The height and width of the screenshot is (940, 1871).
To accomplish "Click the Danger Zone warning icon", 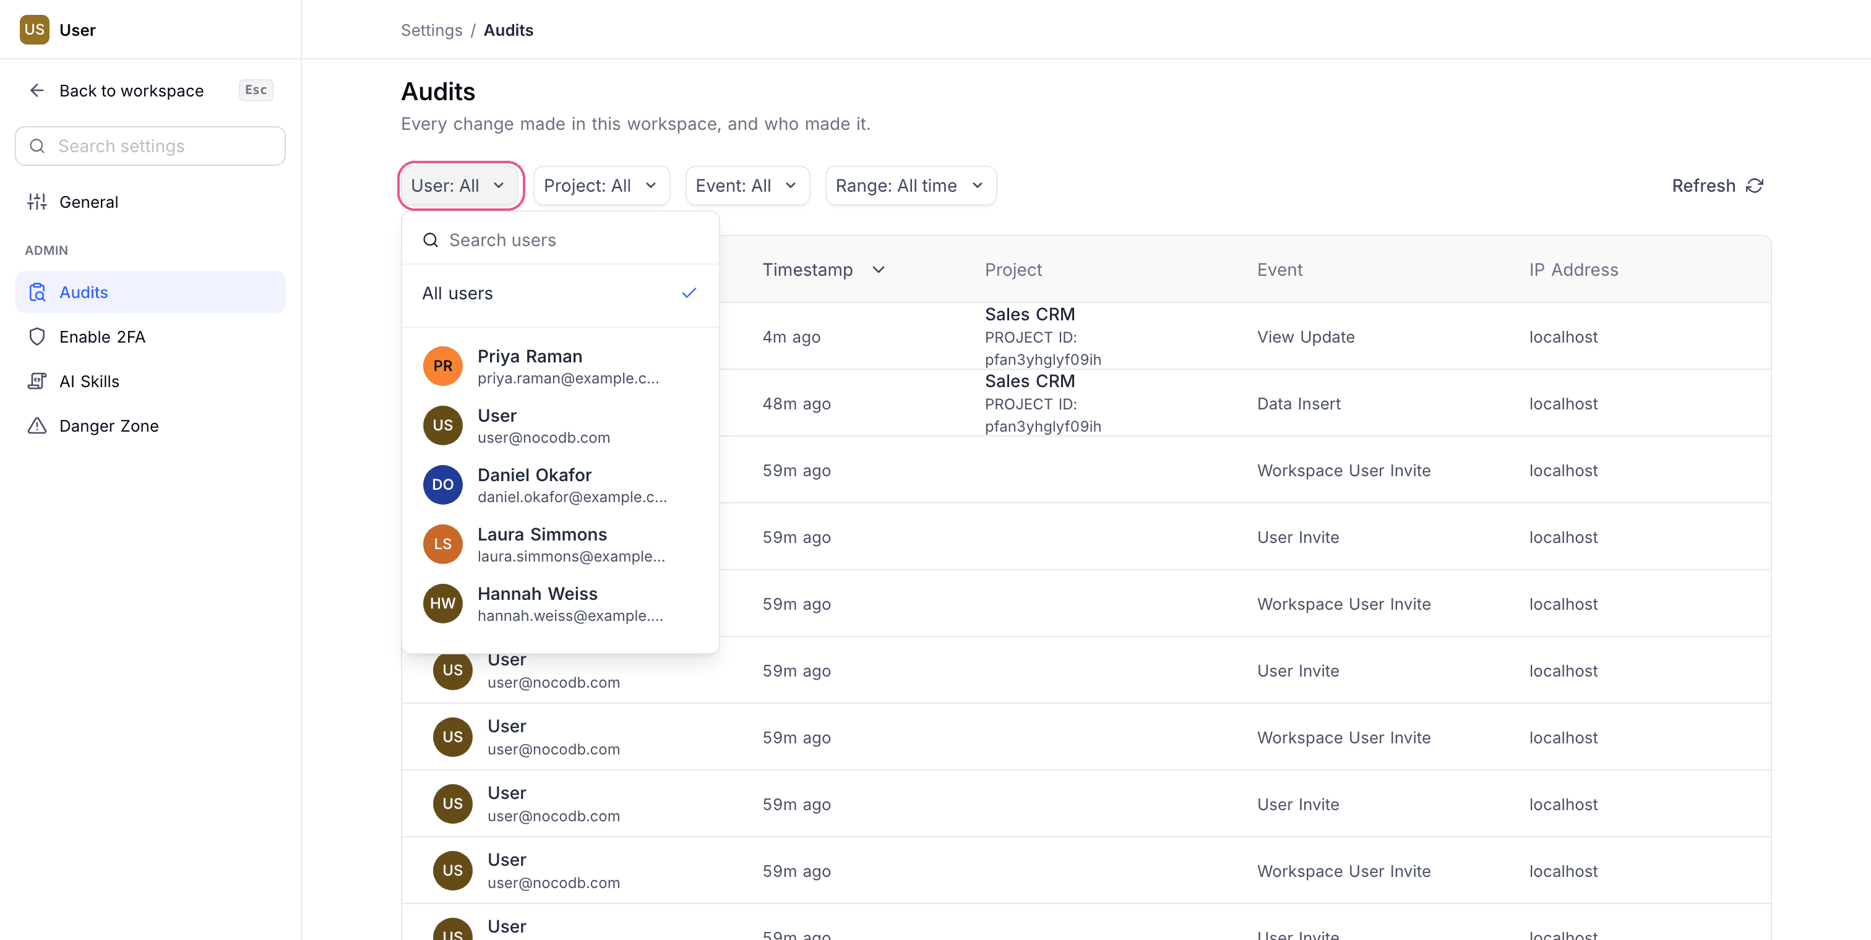I will tap(37, 425).
